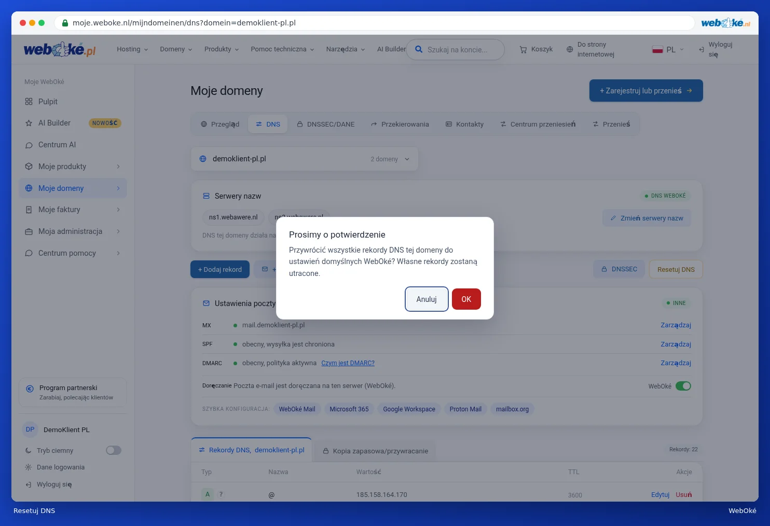The height and width of the screenshot is (526, 770).
Task: Click the AI Builder star icon in the sidebar
Action: tap(29, 123)
